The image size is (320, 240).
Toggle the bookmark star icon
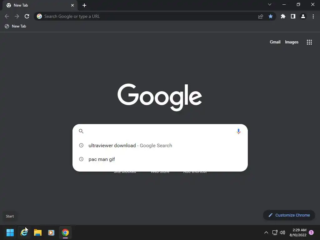(271, 16)
